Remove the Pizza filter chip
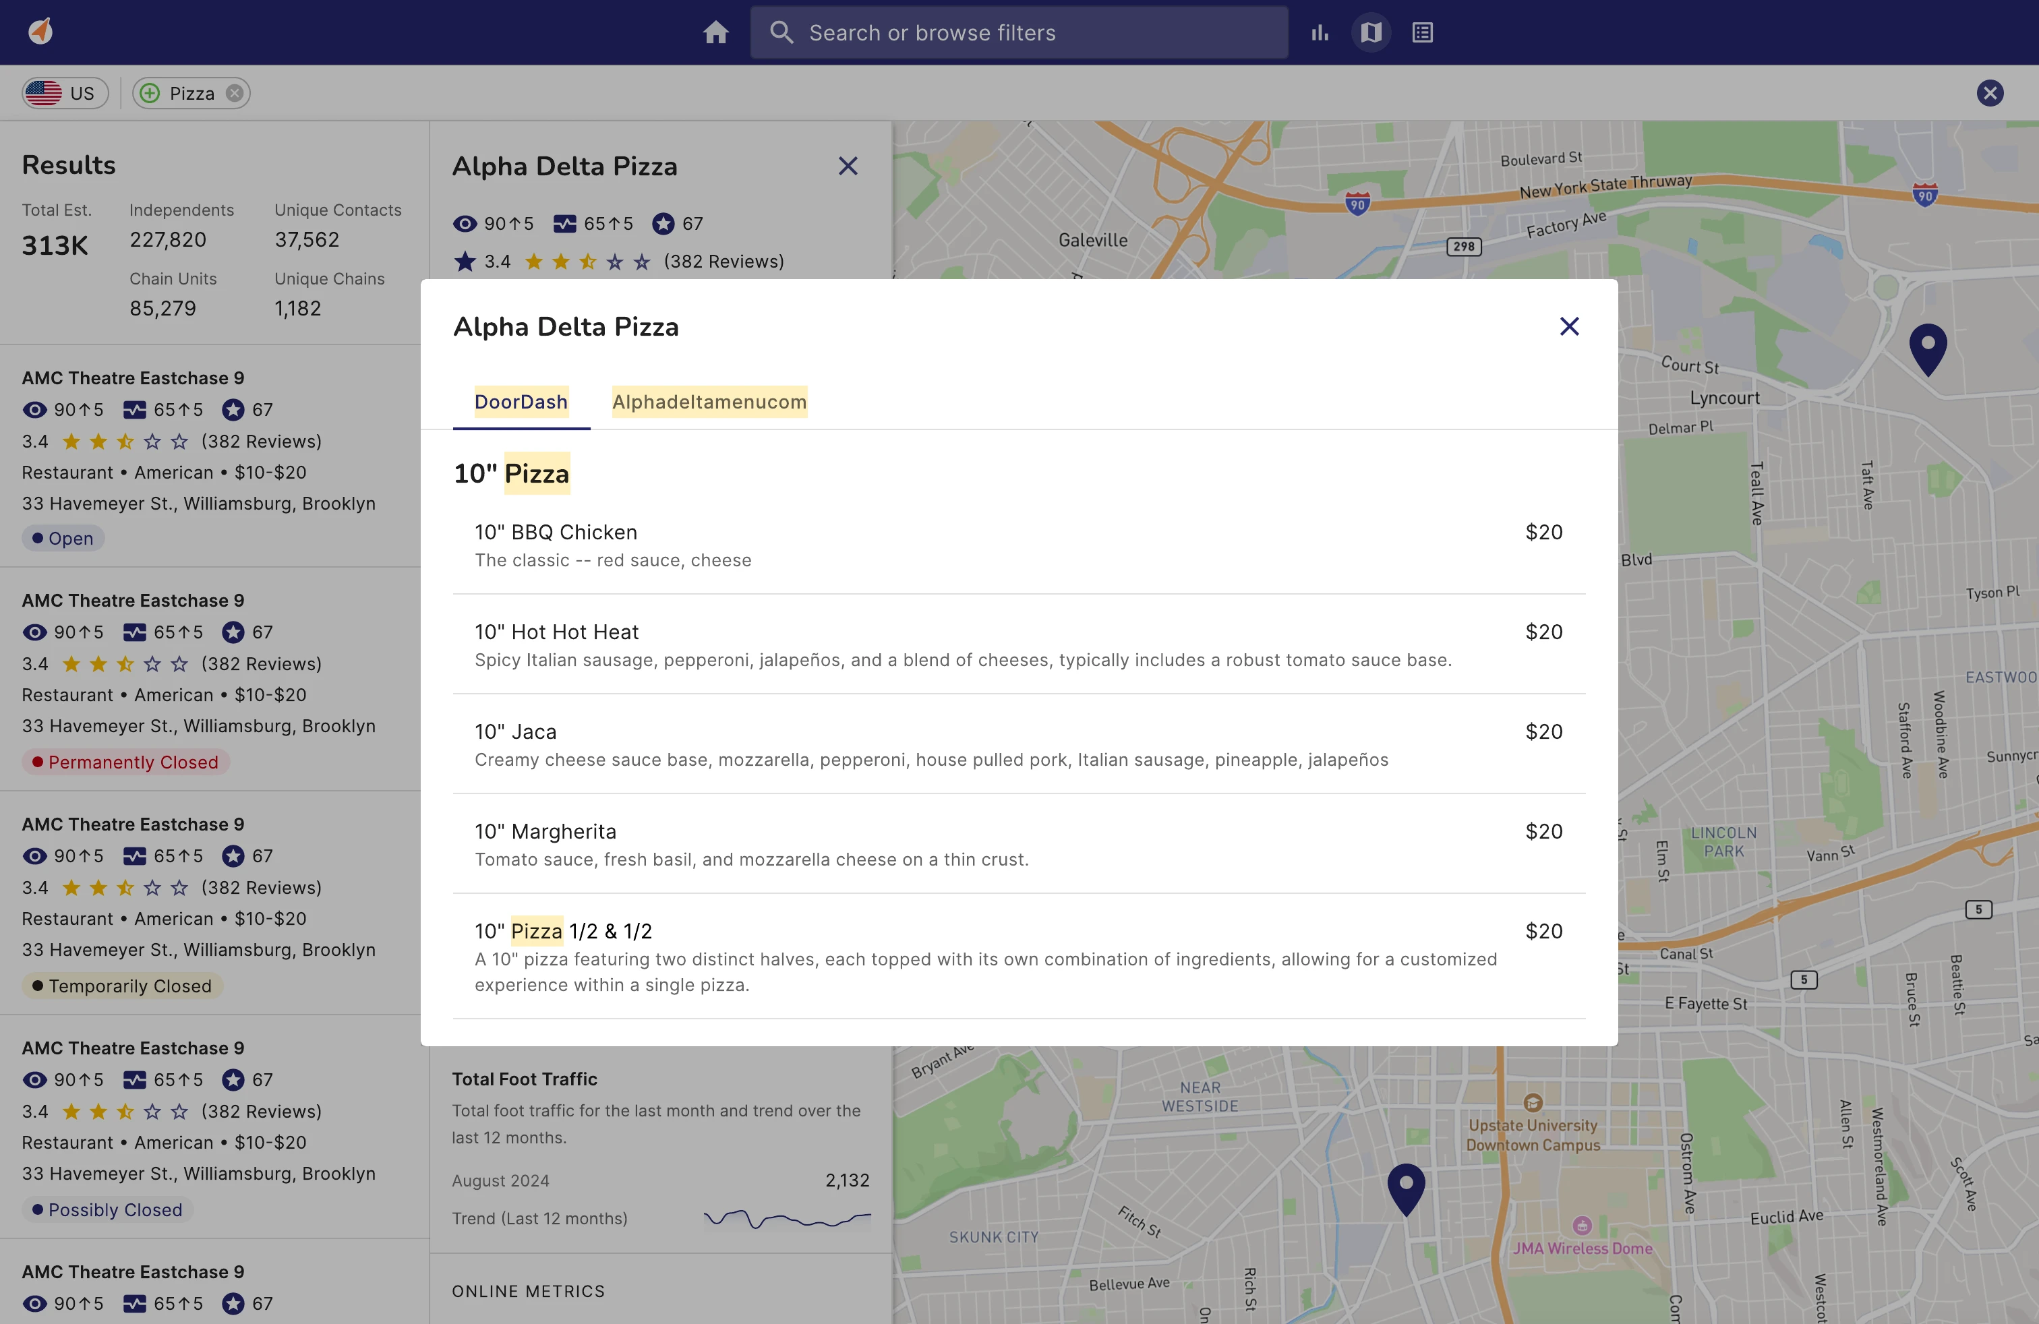 click(234, 93)
